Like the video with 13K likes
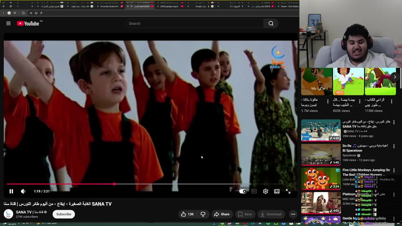402x226 pixels. pyautogui.click(x=187, y=214)
